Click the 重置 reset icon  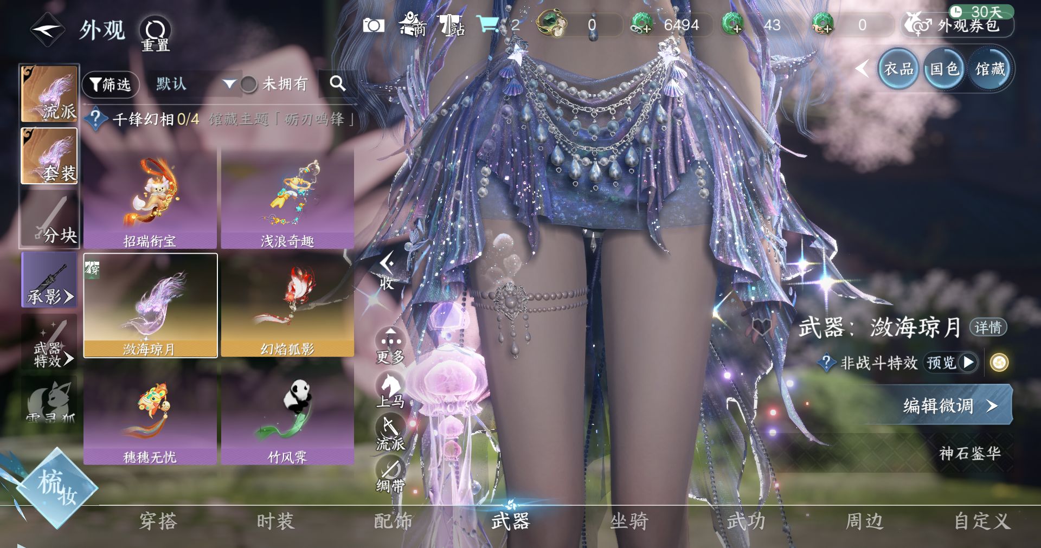click(156, 34)
